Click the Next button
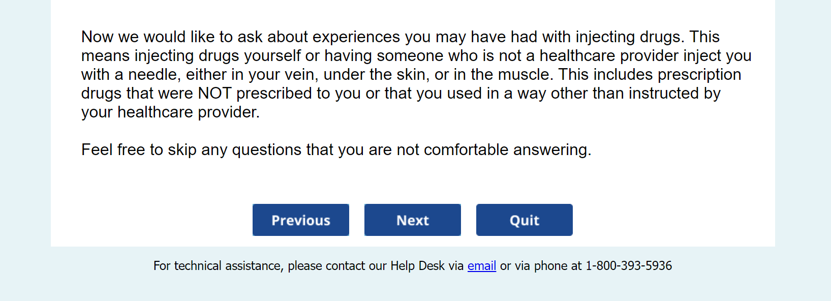Viewport: 831px width, 301px height. [412, 220]
